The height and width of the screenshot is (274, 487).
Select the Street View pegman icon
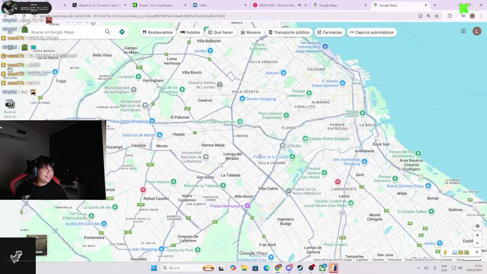(445, 252)
